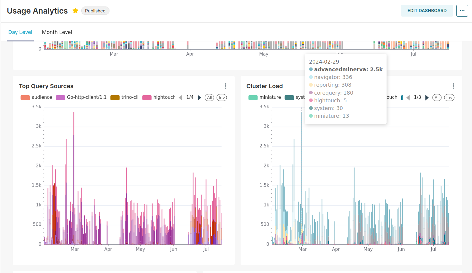The width and height of the screenshot is (472, 273).
Task: Click the audience orange color swatch
Action: click(25, 98)
